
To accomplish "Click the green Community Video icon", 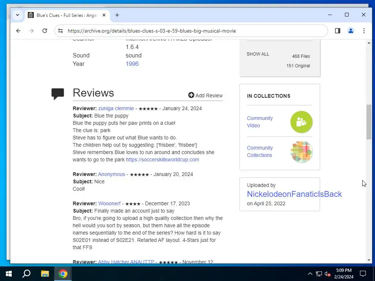I will point(301,122).
